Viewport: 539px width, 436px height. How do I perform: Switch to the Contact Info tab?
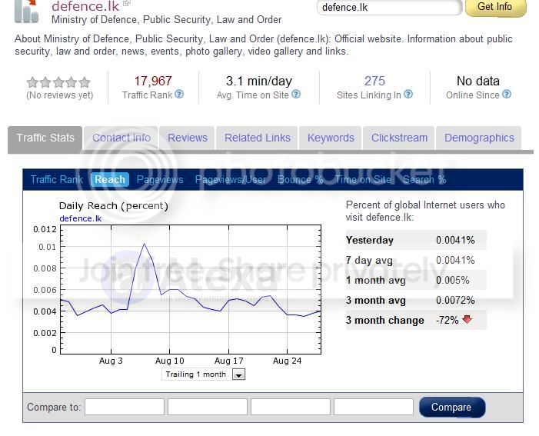click(121, 138)
